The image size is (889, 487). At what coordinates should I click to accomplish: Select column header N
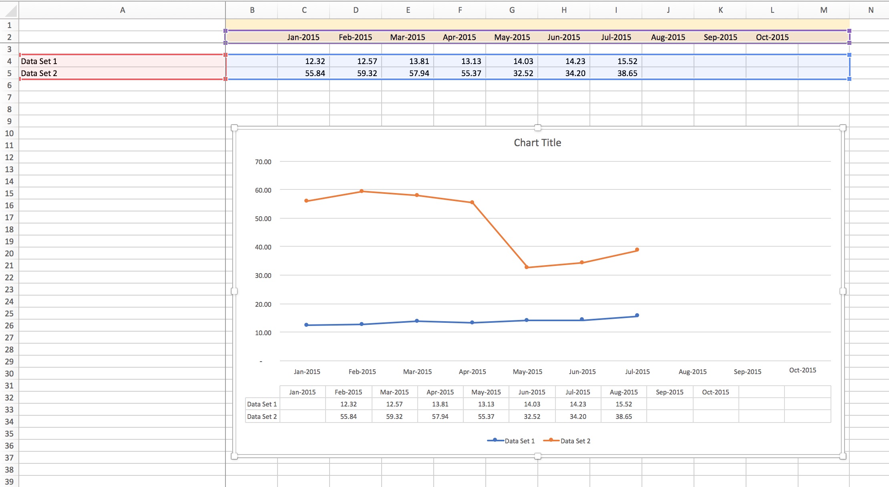pos(871,10)
